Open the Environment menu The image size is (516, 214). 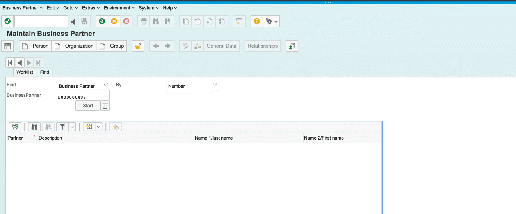coord(119,8)
